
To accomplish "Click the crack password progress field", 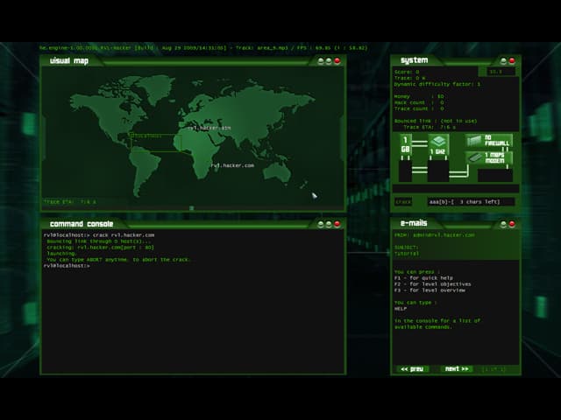I will (471, 202).
